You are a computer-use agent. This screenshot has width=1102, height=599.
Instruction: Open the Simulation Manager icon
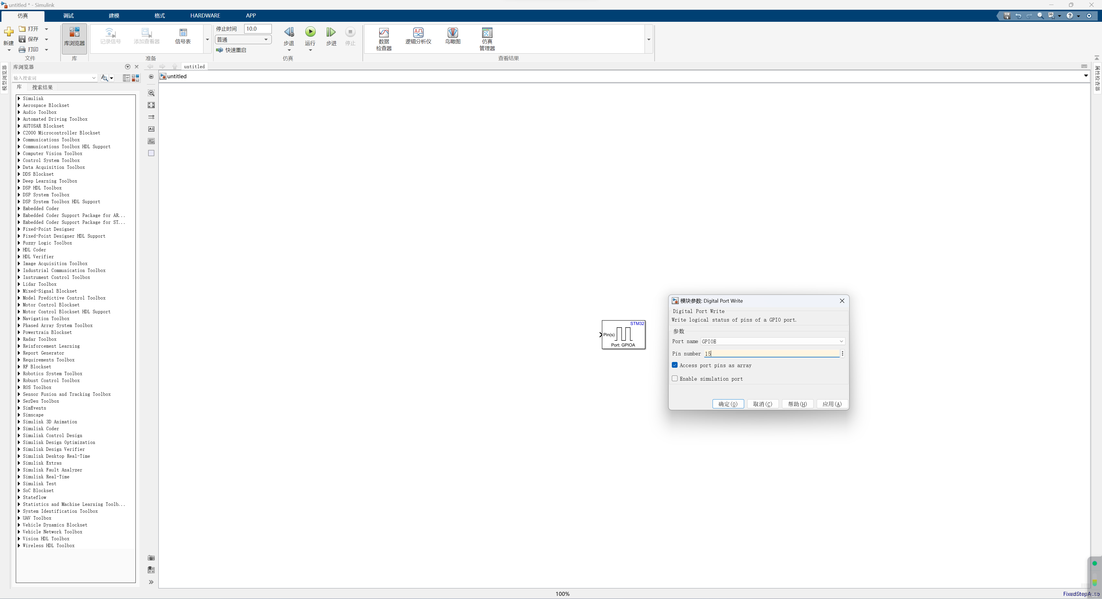487,33
